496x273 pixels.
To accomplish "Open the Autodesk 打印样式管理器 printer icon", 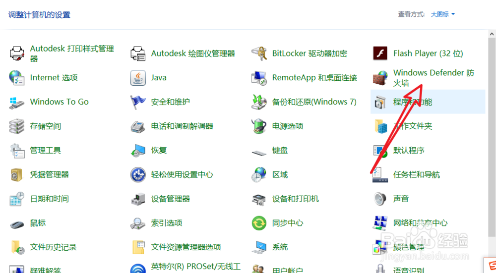I will (x=17, y=54).
